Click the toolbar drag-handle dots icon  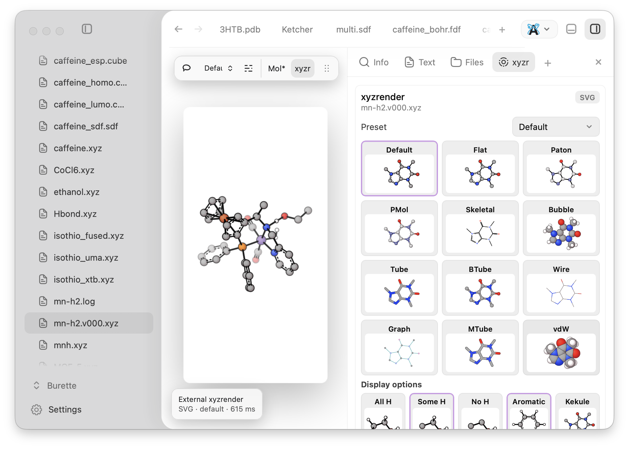click(327, 68)
